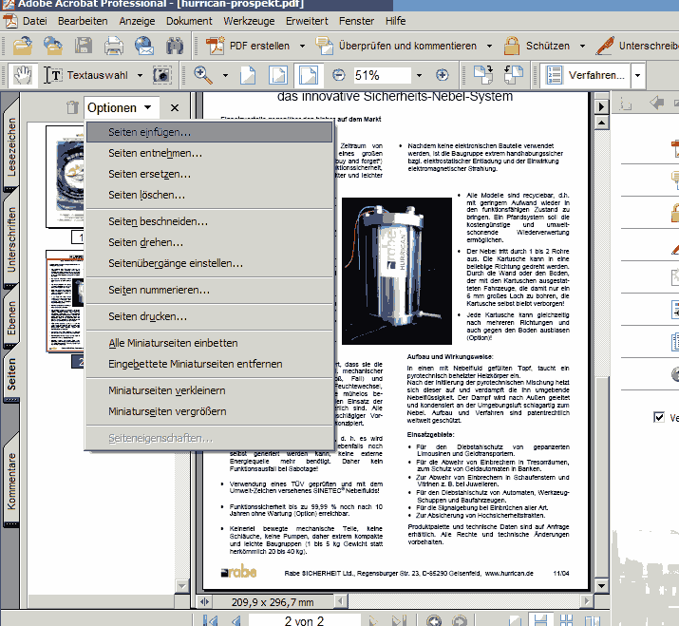Click the back arrow in right help panel
The height and width of the screenshot is (626, 679).
(x=656, y=104)
